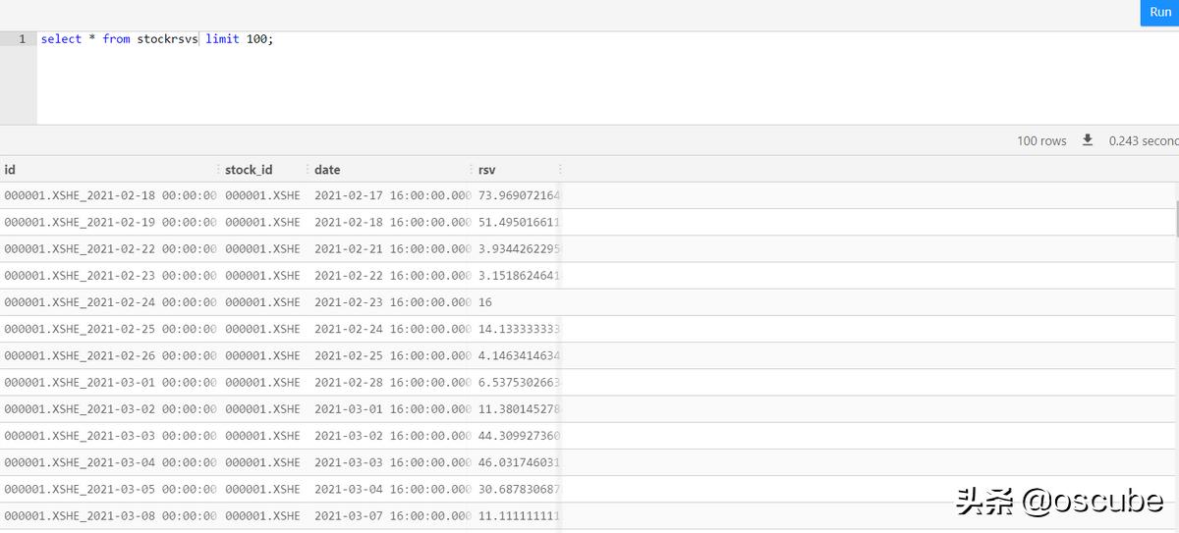Sort by the rsv column header
Screen dimensions: 1179x533
487,170
